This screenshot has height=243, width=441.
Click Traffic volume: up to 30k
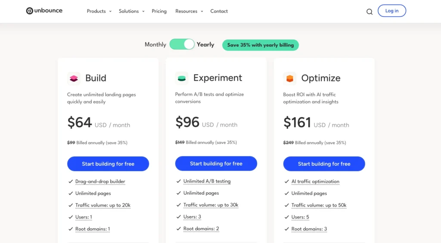[211, 205]
